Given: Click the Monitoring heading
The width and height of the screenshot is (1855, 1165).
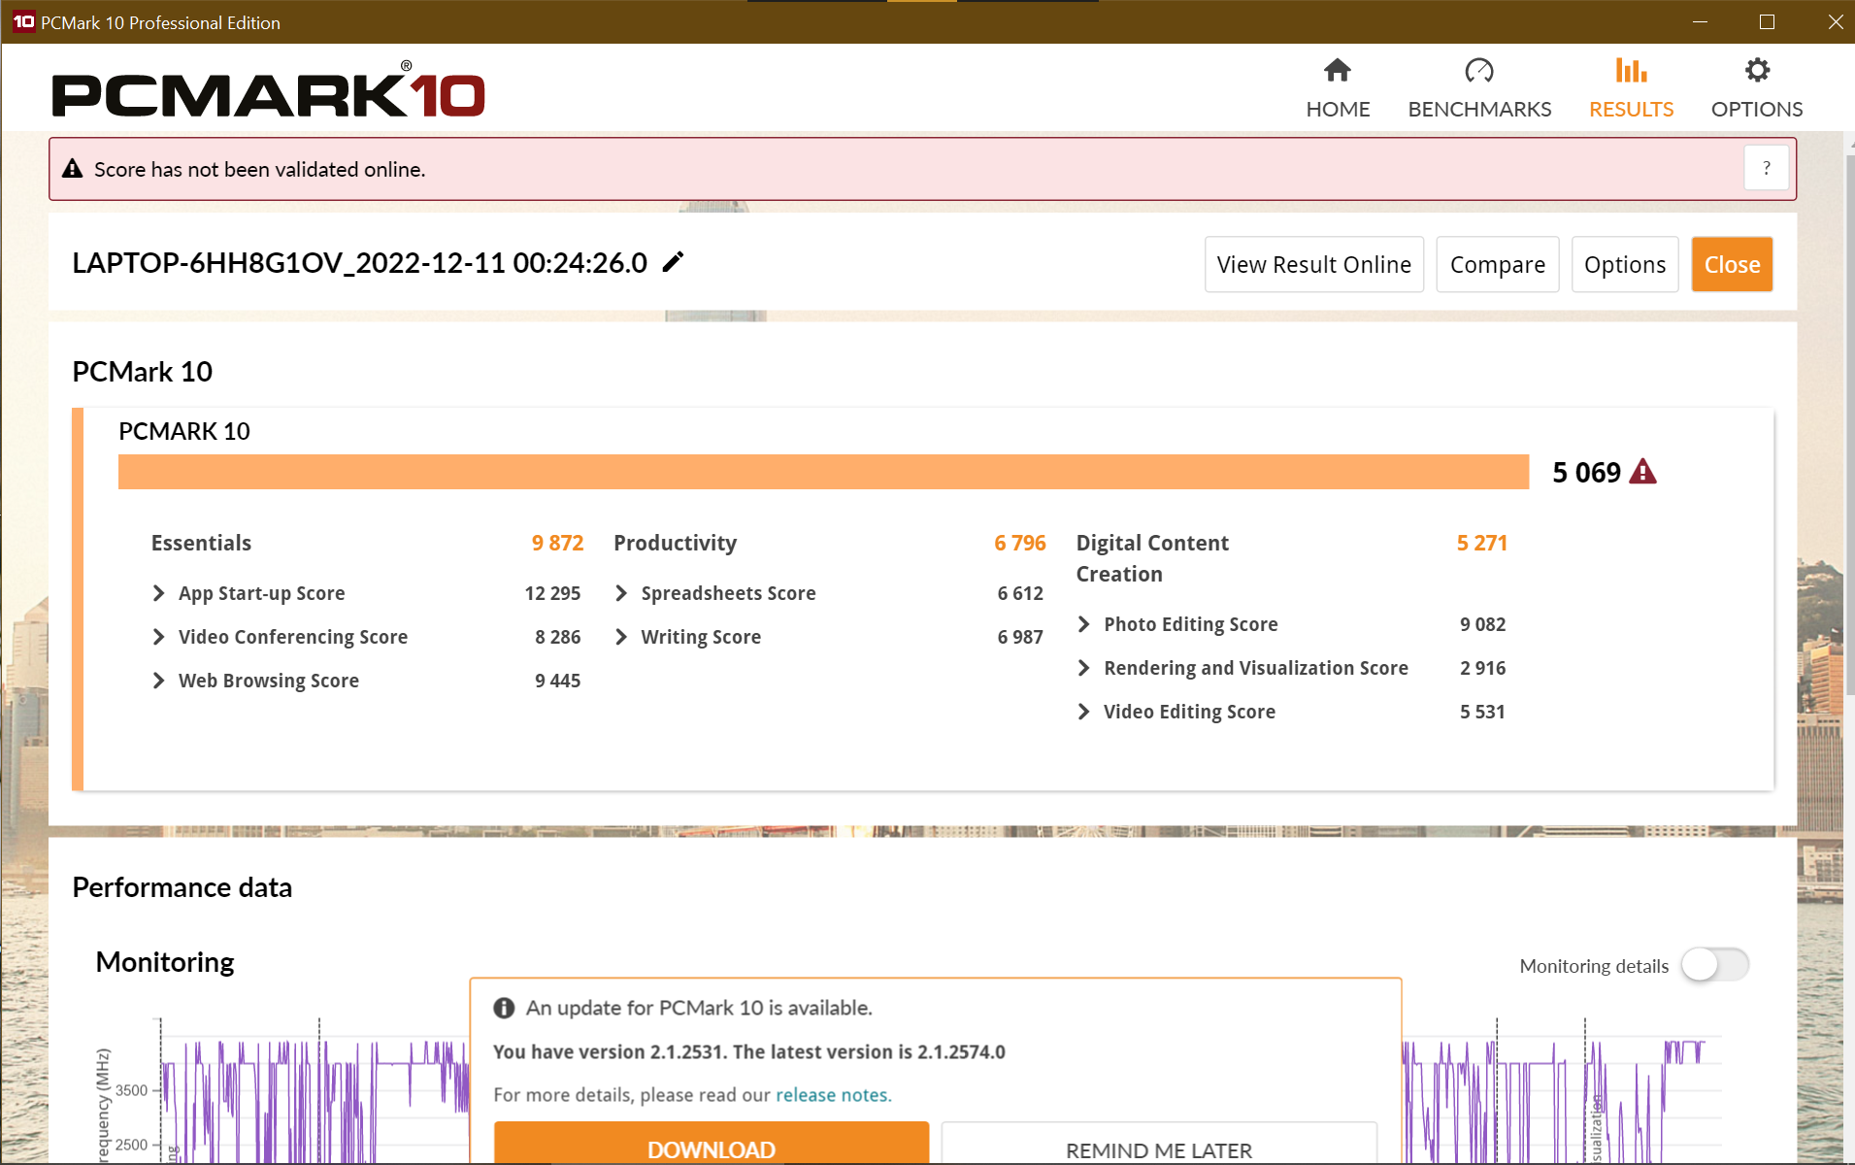Looking at the screenshot, I should click(x=165, y=962).
